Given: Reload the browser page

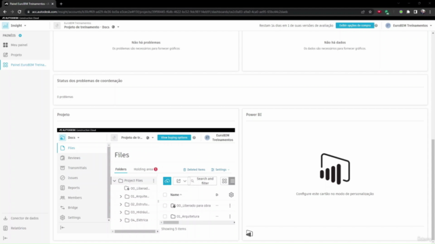Looking at the screenshot, I should pyautogui.click(x=20, y=12).
